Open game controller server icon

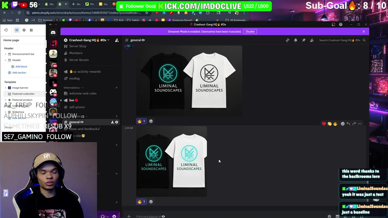53,92
